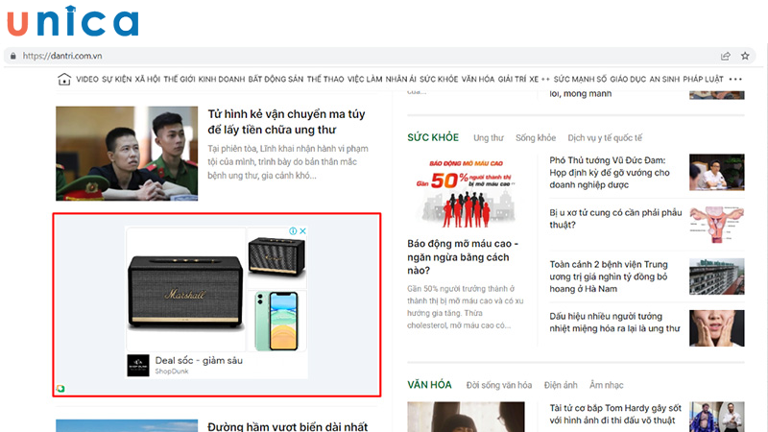Go to GIÁO DỤC section

pyautogui.click(x=628, y=79)
